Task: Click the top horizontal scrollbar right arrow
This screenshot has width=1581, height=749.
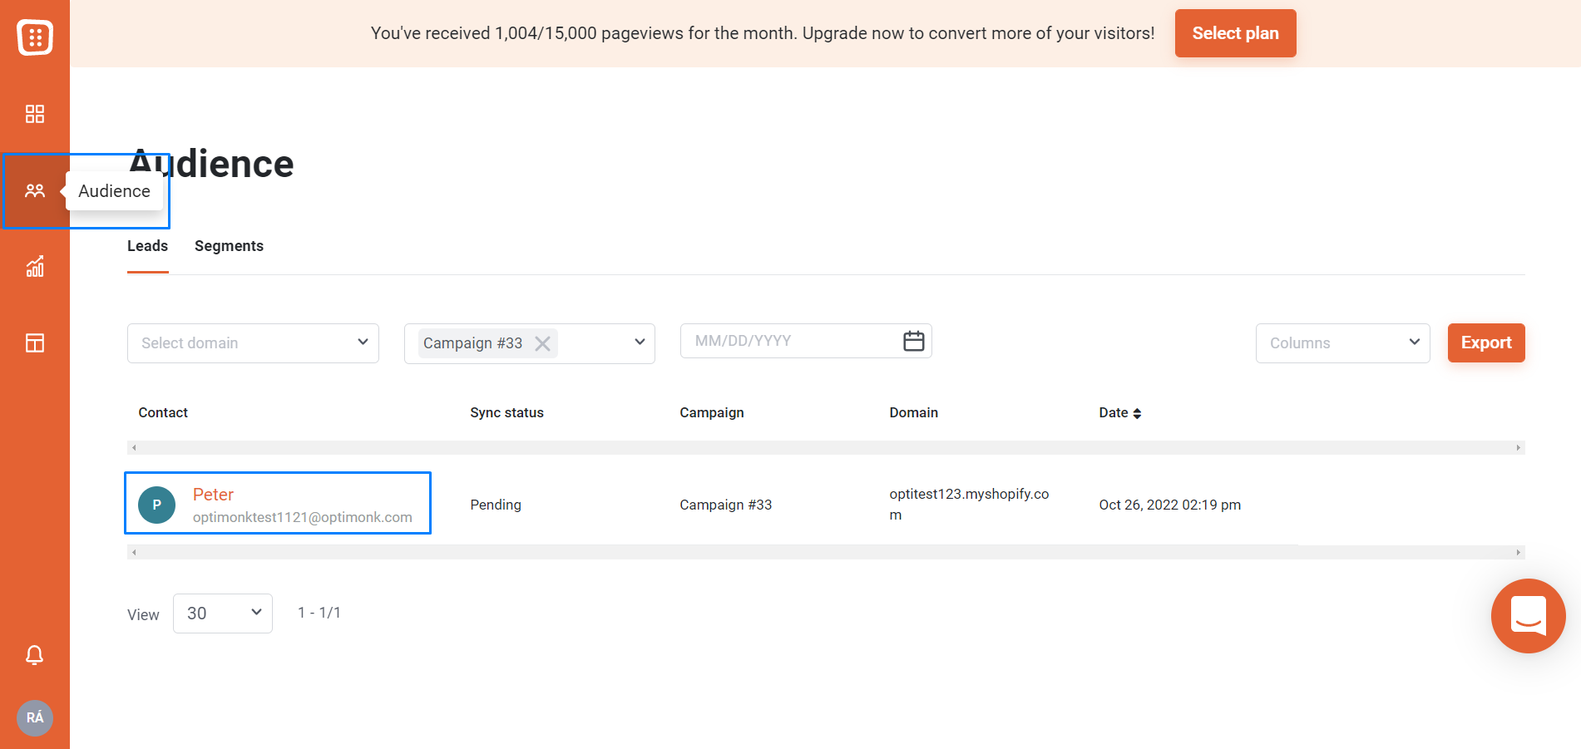Action: pos(1519,448)
